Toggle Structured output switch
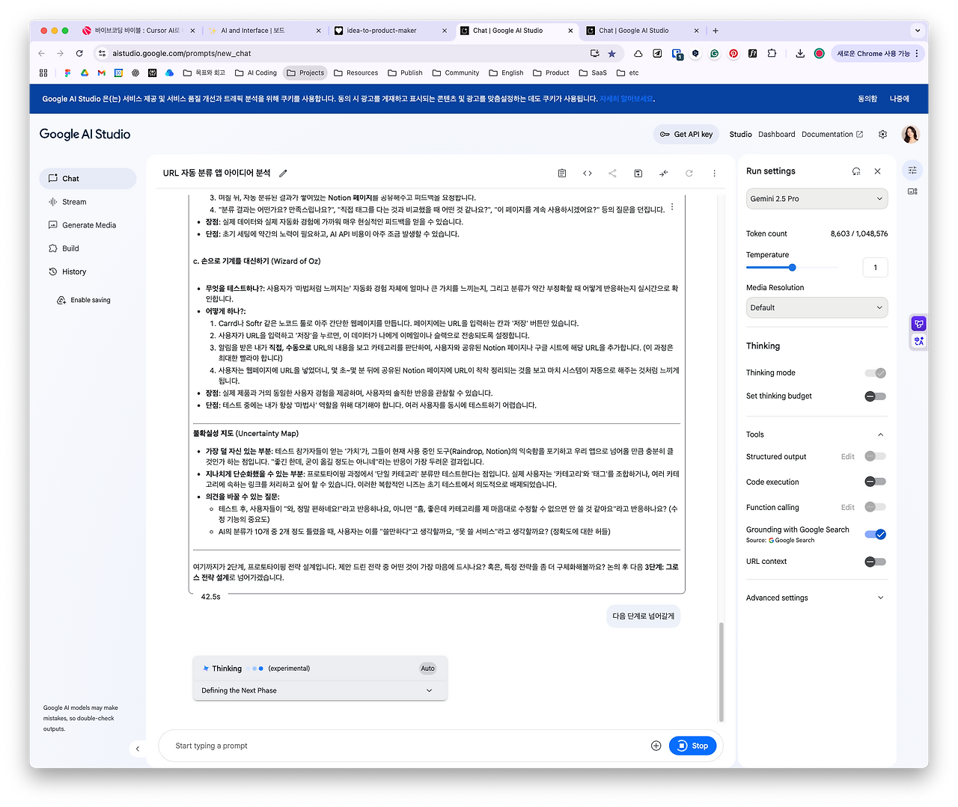The height and width of the screenshot is (807, 958). (x=876, y=457)
